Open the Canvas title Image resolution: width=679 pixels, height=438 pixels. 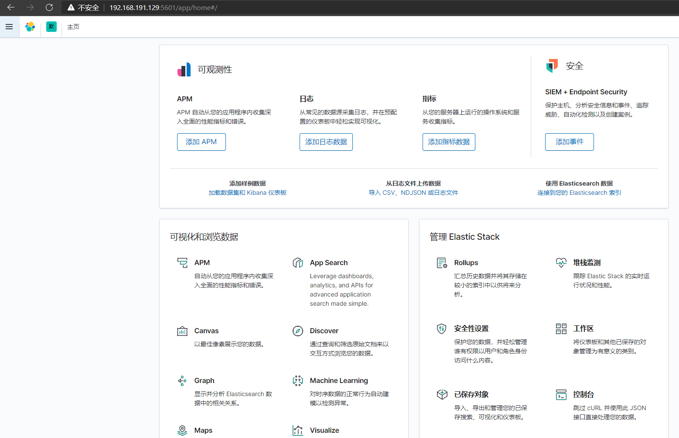pyautogui.click(x=206, y=331)
